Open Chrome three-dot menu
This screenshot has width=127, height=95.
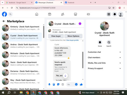point(124,8)
